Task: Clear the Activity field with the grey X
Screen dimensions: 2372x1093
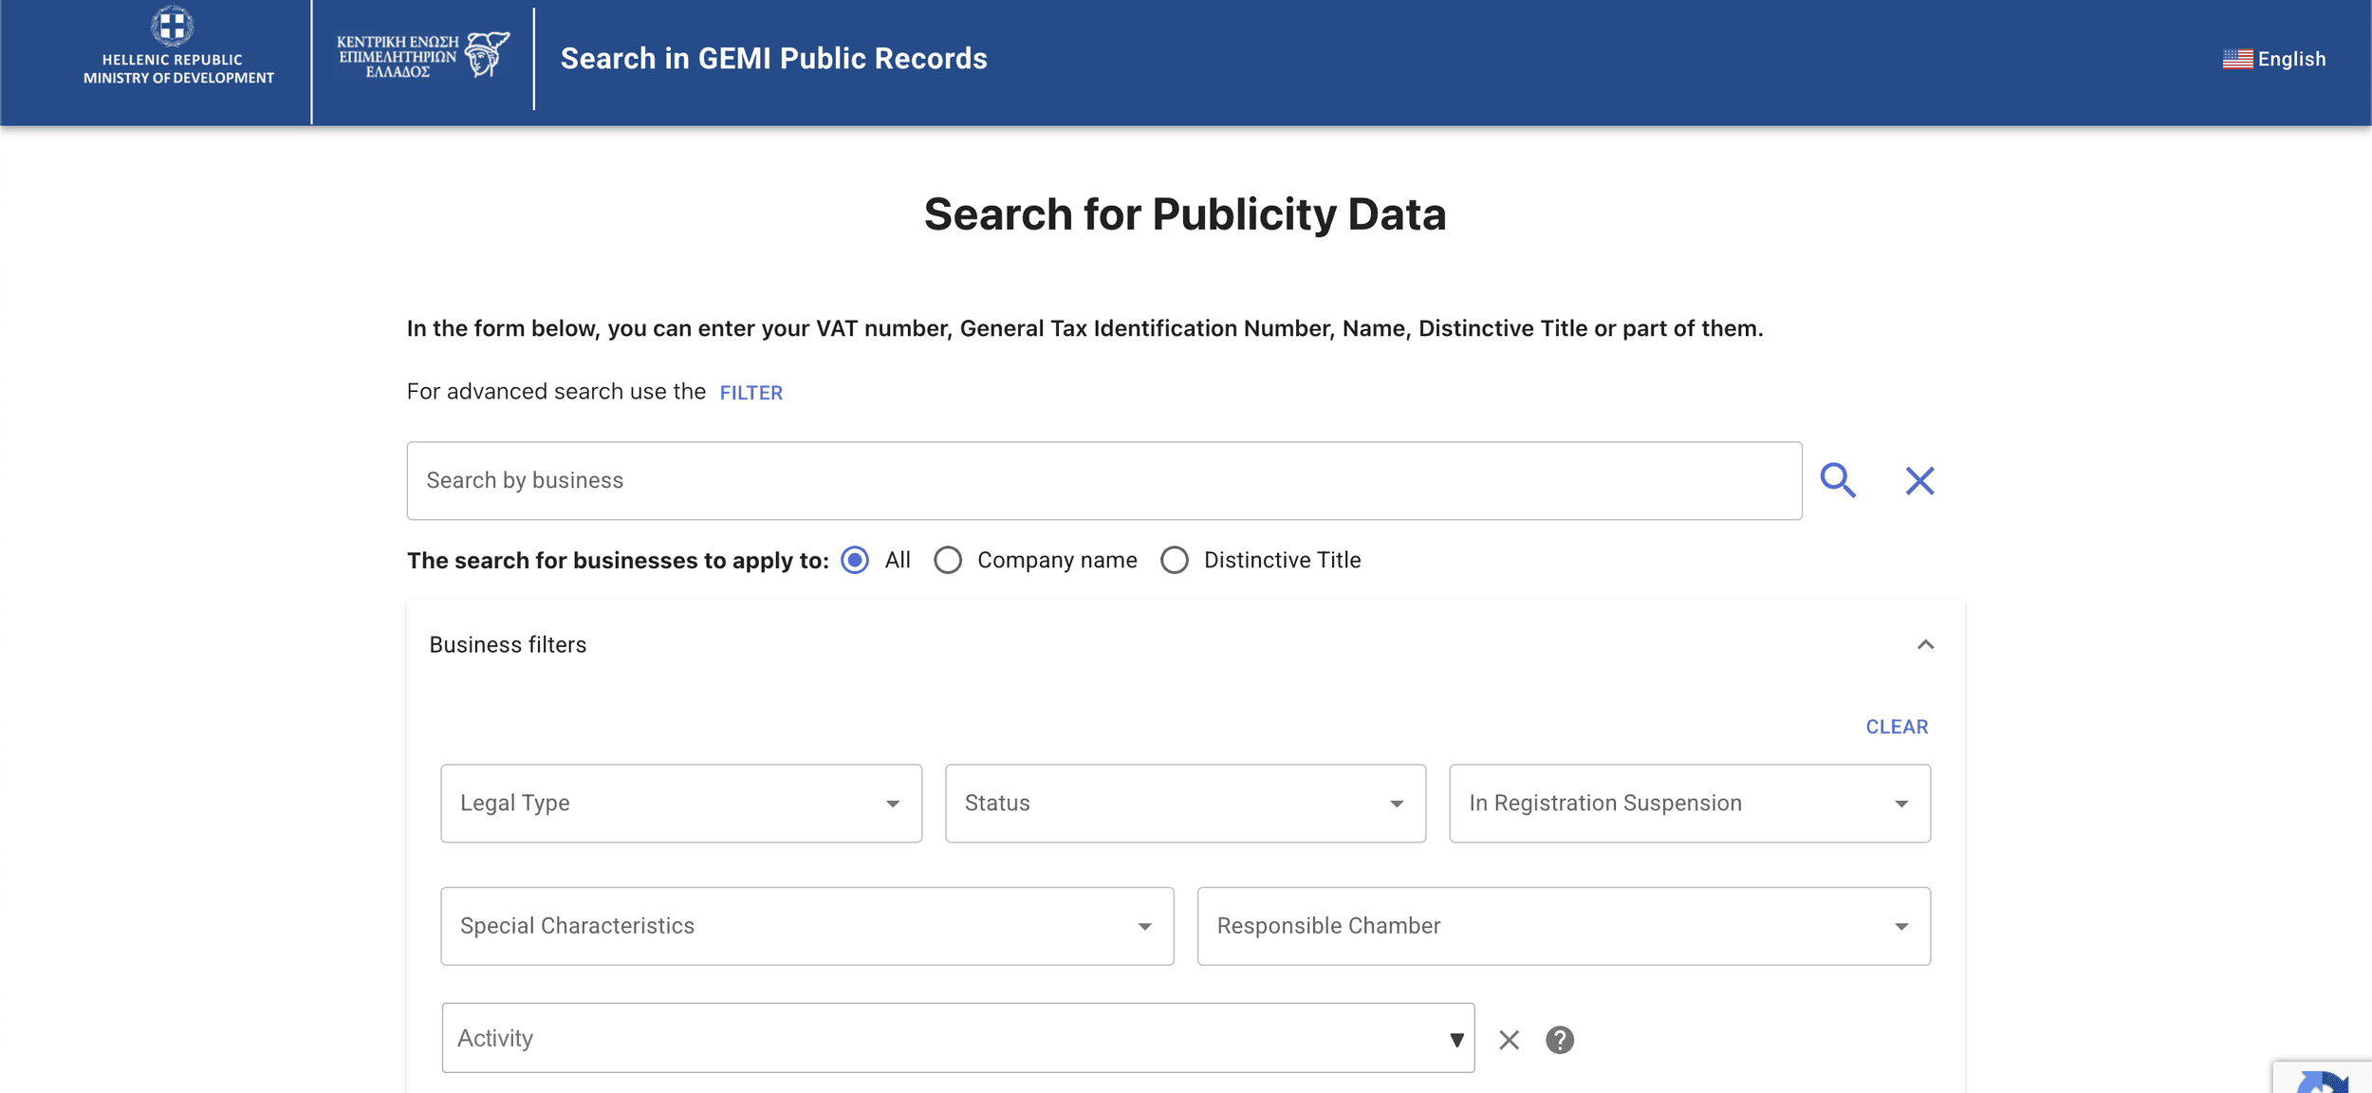Action: point(1509,1040)
